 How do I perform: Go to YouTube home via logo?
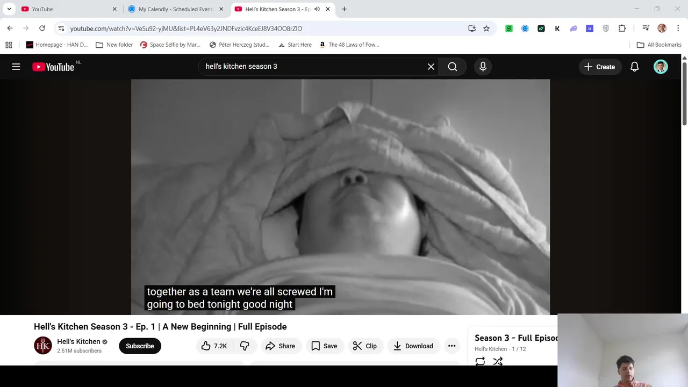tap(53, 67)
